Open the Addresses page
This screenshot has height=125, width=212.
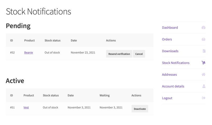pos(169,75)
